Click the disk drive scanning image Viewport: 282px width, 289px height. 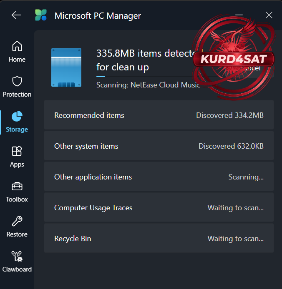tap(66, 67)
